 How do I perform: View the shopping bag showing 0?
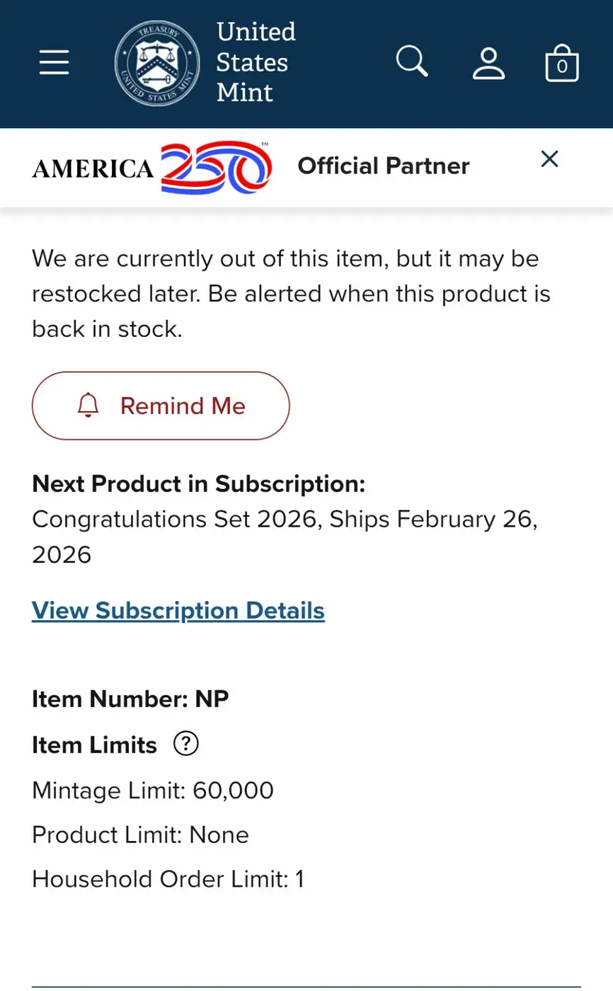coord(562,62)
